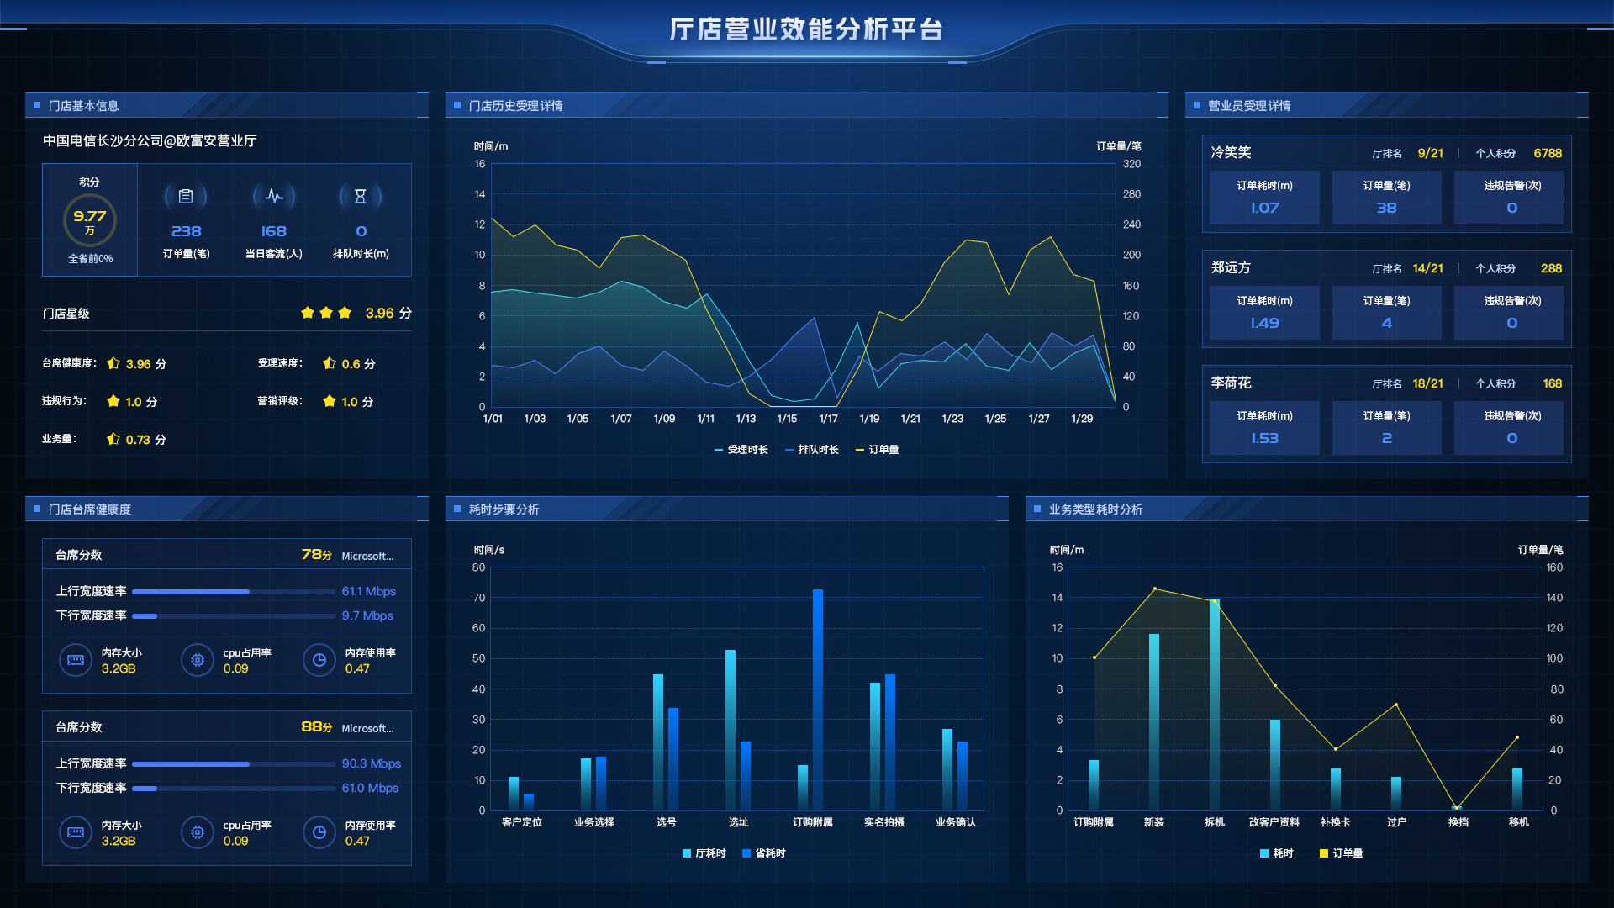The image size is (1614, 908).
Task: Expand truncated Microsoft... label of 78分 seat
Action: 367,556
